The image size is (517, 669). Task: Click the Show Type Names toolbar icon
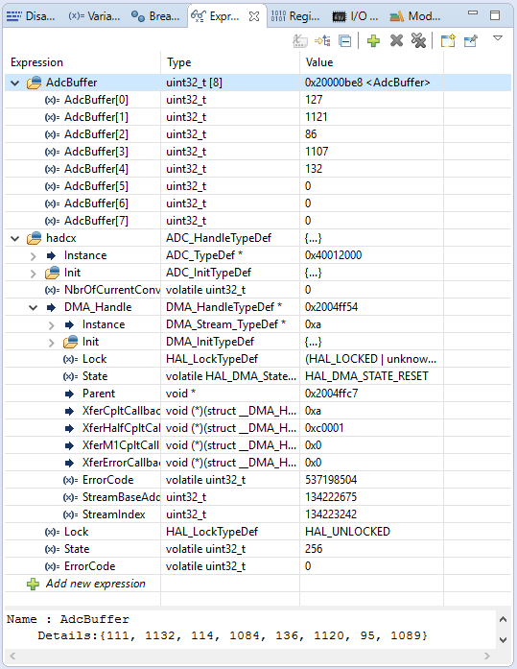(300, 41)
